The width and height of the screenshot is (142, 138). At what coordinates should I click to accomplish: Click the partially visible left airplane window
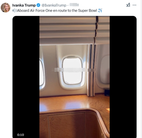tap(42, 73)
